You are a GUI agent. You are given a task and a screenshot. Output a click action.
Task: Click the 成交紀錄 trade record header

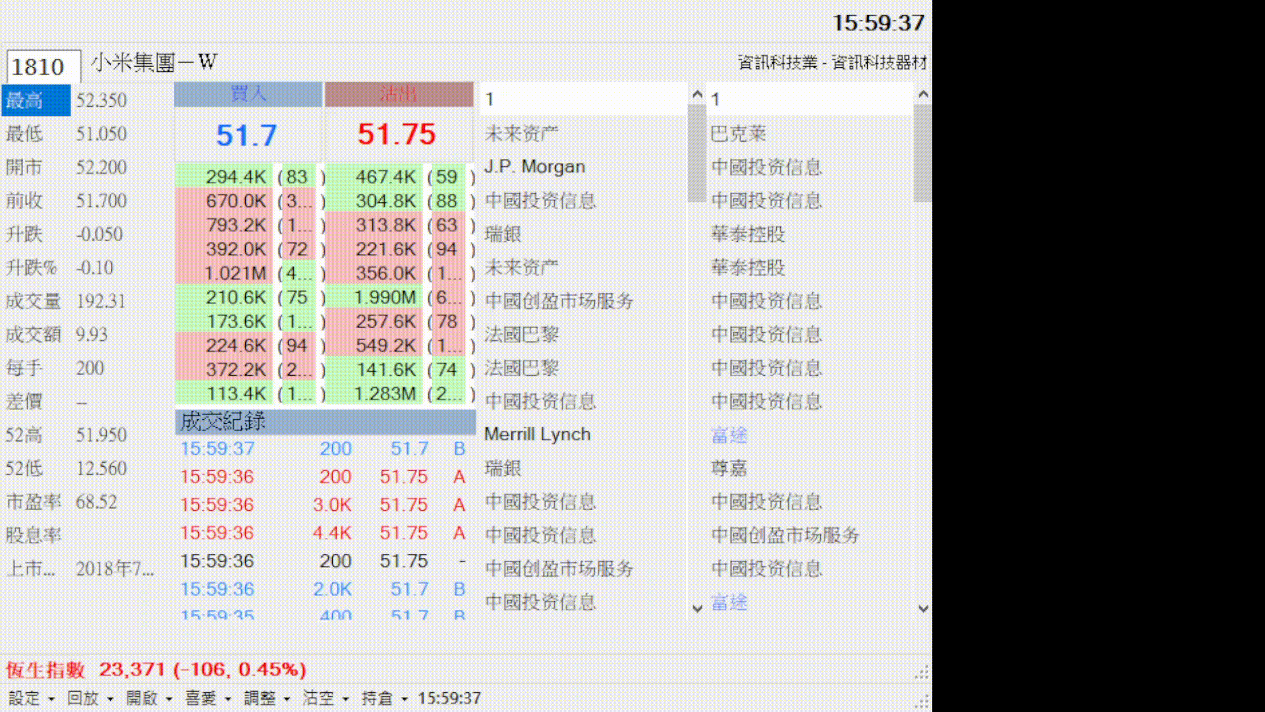coord(325,422)
